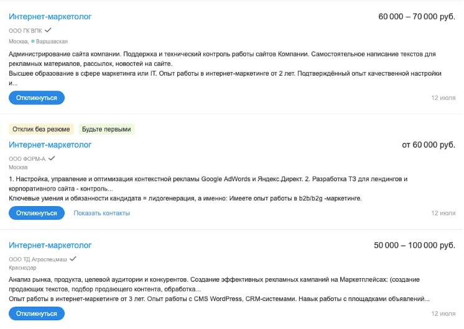The width and height of the screenshot is (464, 329).
Task: Visit the ООО ФОРМ-А company page
Action: (x=27, y=159)
